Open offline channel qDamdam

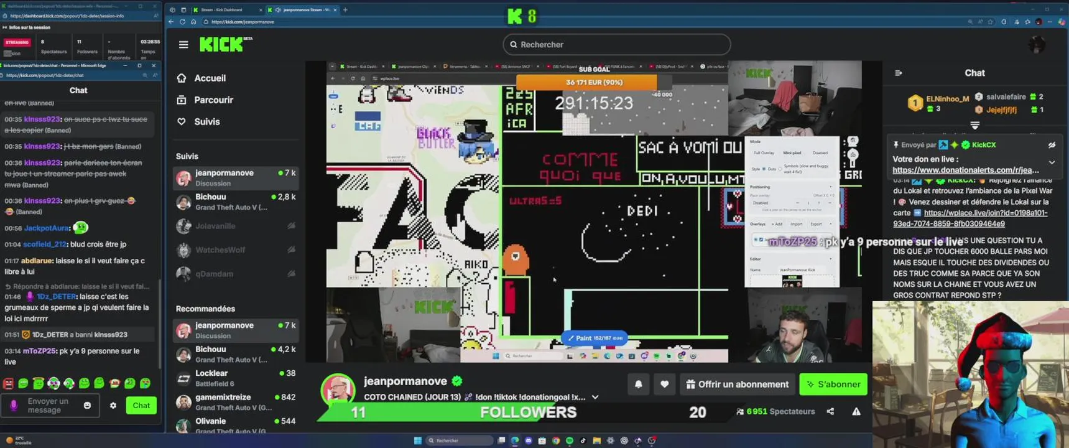tap(236, 274)
